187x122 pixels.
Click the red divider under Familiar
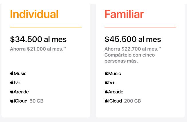click(x=140, y=27)
